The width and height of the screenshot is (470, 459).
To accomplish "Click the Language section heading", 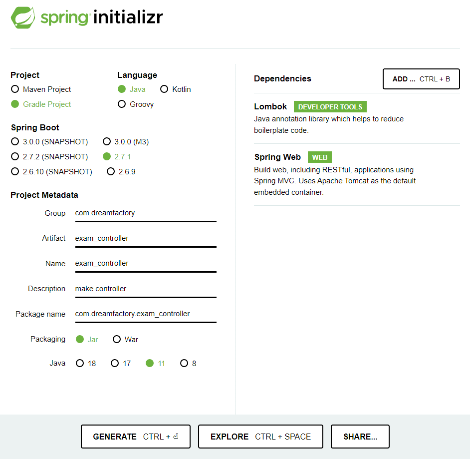I will (137, 75).
